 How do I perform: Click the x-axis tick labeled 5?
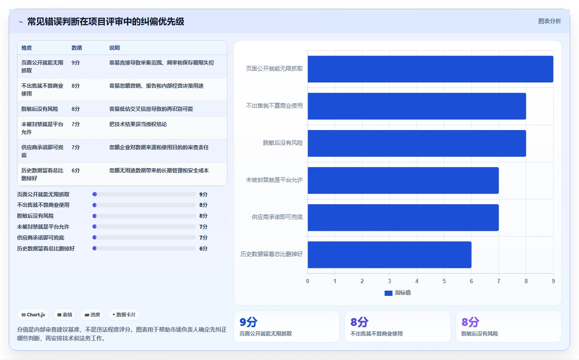click(444, 281)
